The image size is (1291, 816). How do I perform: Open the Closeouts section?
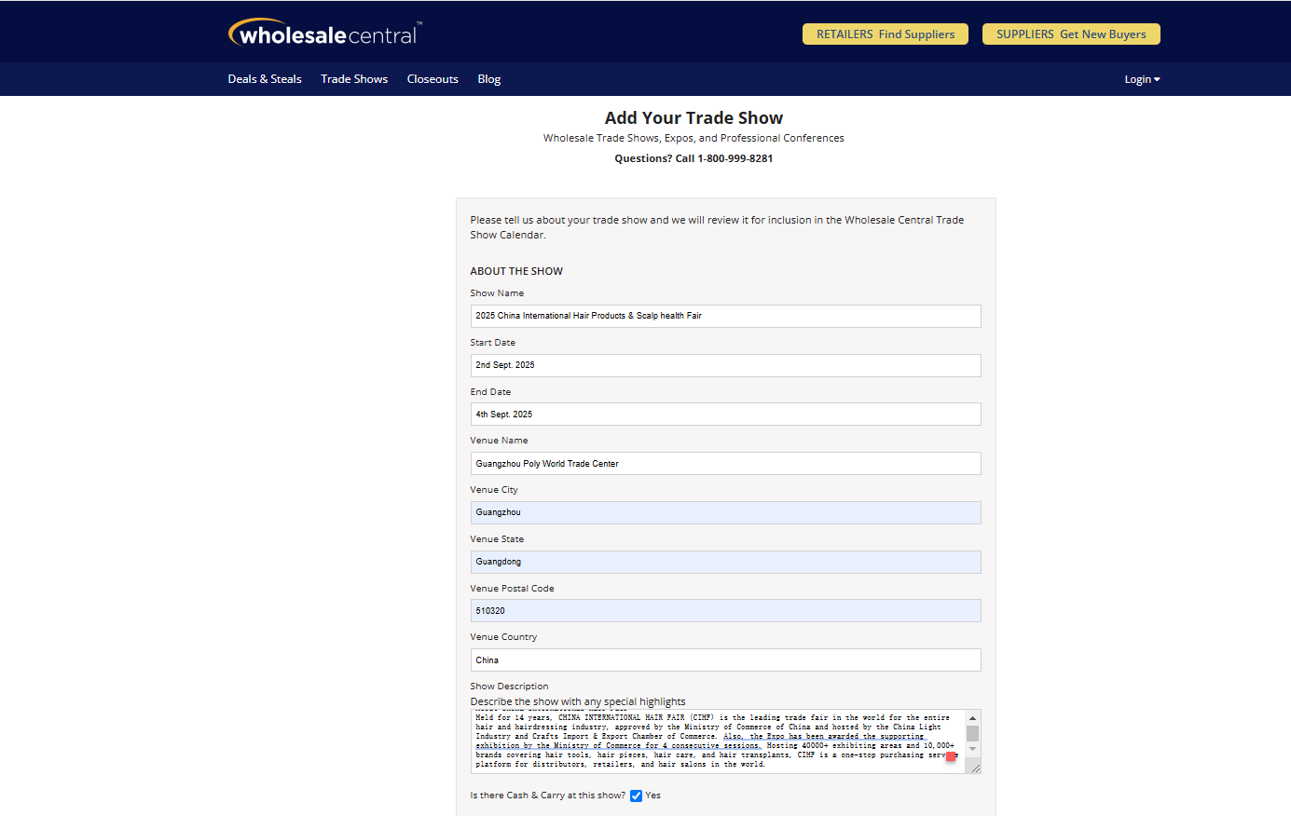433,79
